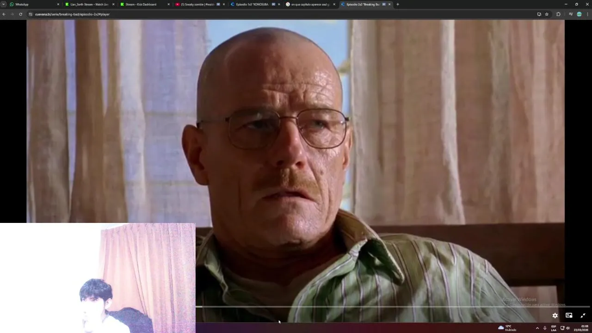Open the clock showing 01:08
The height and width of the screenshot is (333, 592).
click(x=582, y=328)
